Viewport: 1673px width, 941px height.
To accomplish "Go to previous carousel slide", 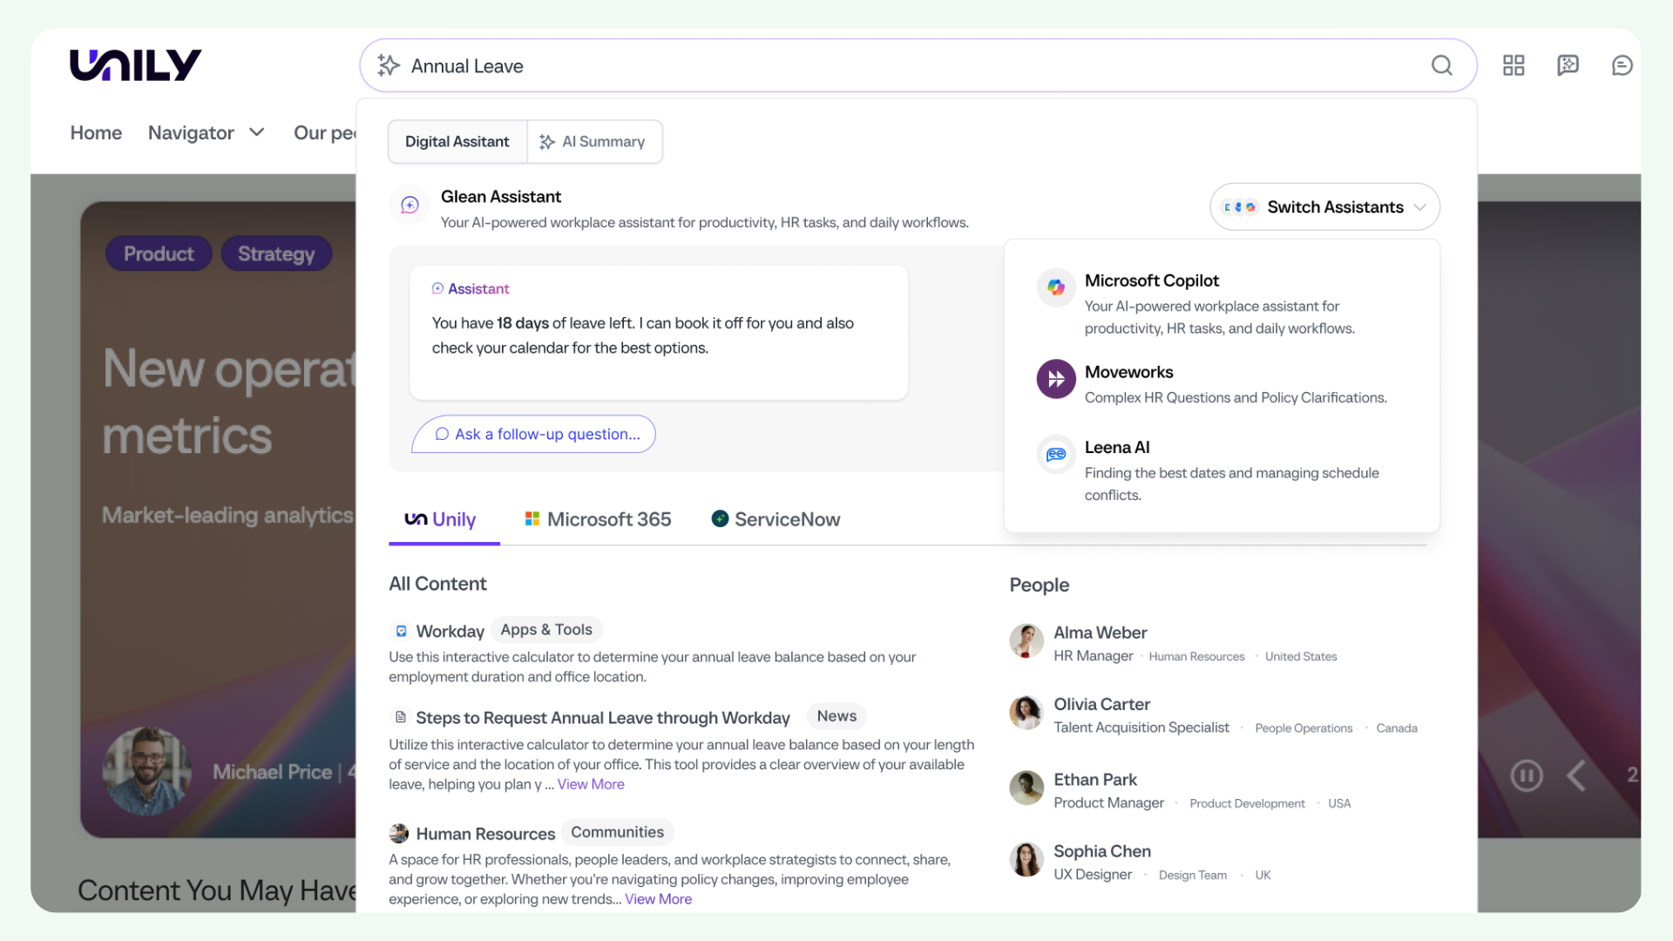I will (1576, 775).
